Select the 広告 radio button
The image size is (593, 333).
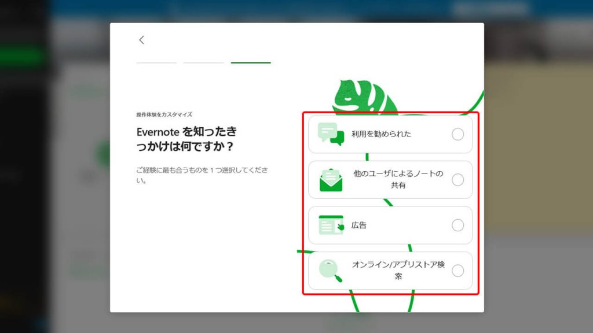point(457,225)
